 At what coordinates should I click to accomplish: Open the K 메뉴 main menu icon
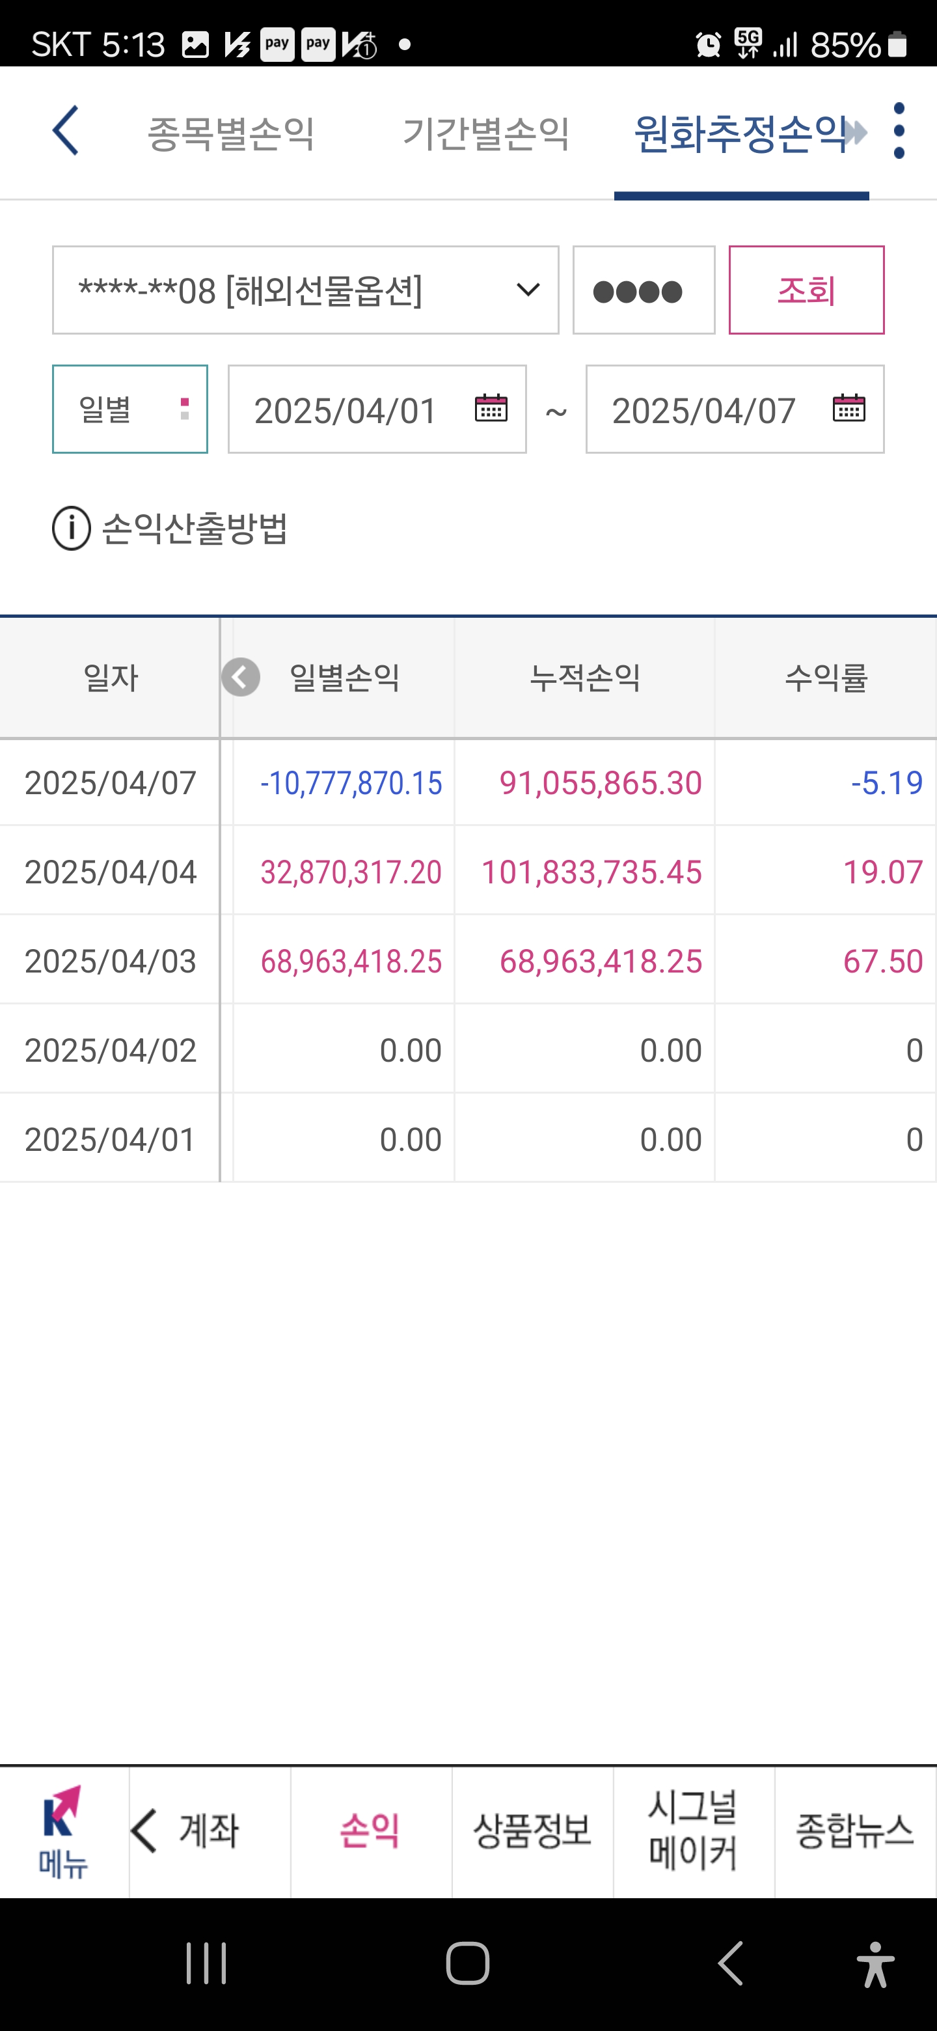click(x=63, y=1832)
